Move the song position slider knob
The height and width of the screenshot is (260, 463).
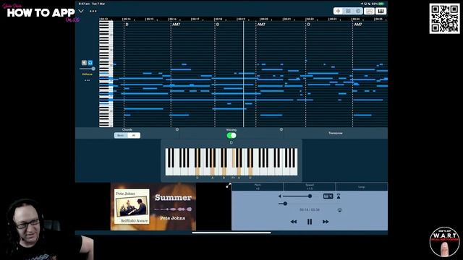pyautogui.click(x=285, y=204)
